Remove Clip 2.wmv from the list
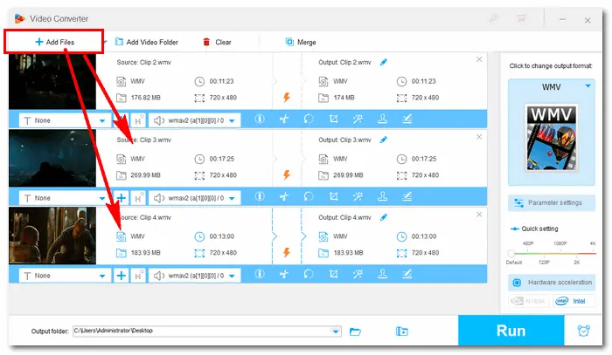This screenshot has height=355, width=612. 479,59
